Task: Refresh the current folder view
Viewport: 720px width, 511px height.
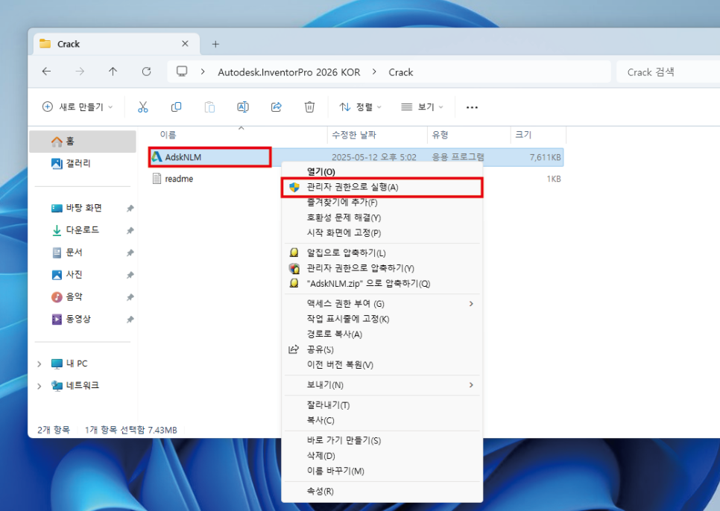Action: click(147, 71)
